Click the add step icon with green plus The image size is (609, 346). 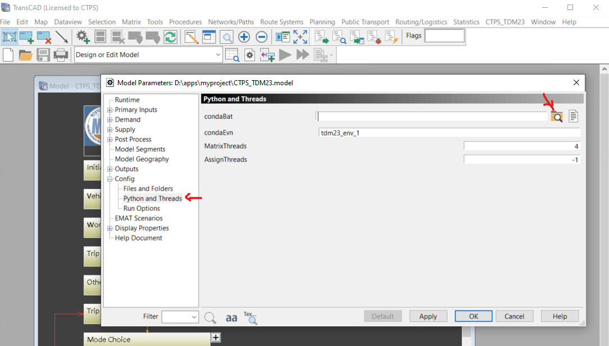click(x=26, y=37)
